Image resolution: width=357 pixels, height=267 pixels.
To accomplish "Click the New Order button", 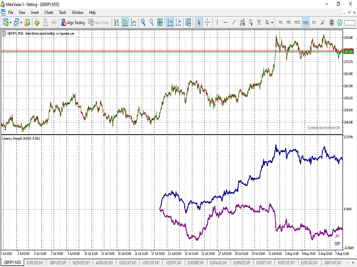I will 99,23.
